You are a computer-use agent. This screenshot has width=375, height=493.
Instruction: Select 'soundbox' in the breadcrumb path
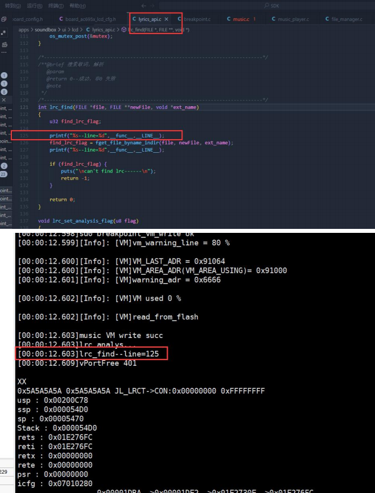45,30
